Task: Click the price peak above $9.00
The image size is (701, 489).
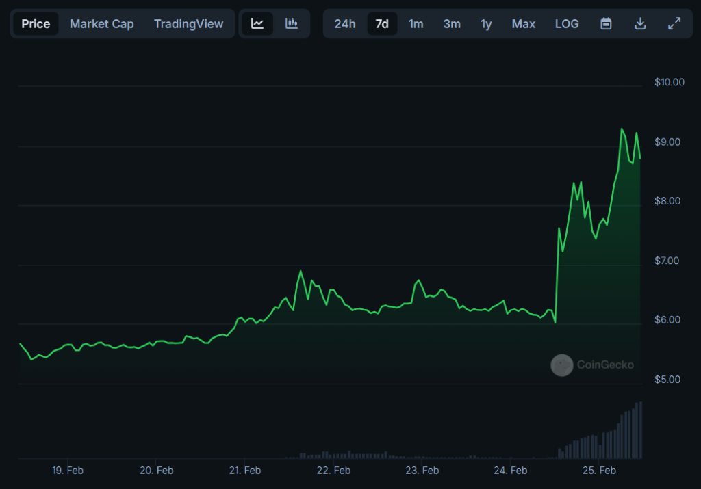Action: coord(622,129)
